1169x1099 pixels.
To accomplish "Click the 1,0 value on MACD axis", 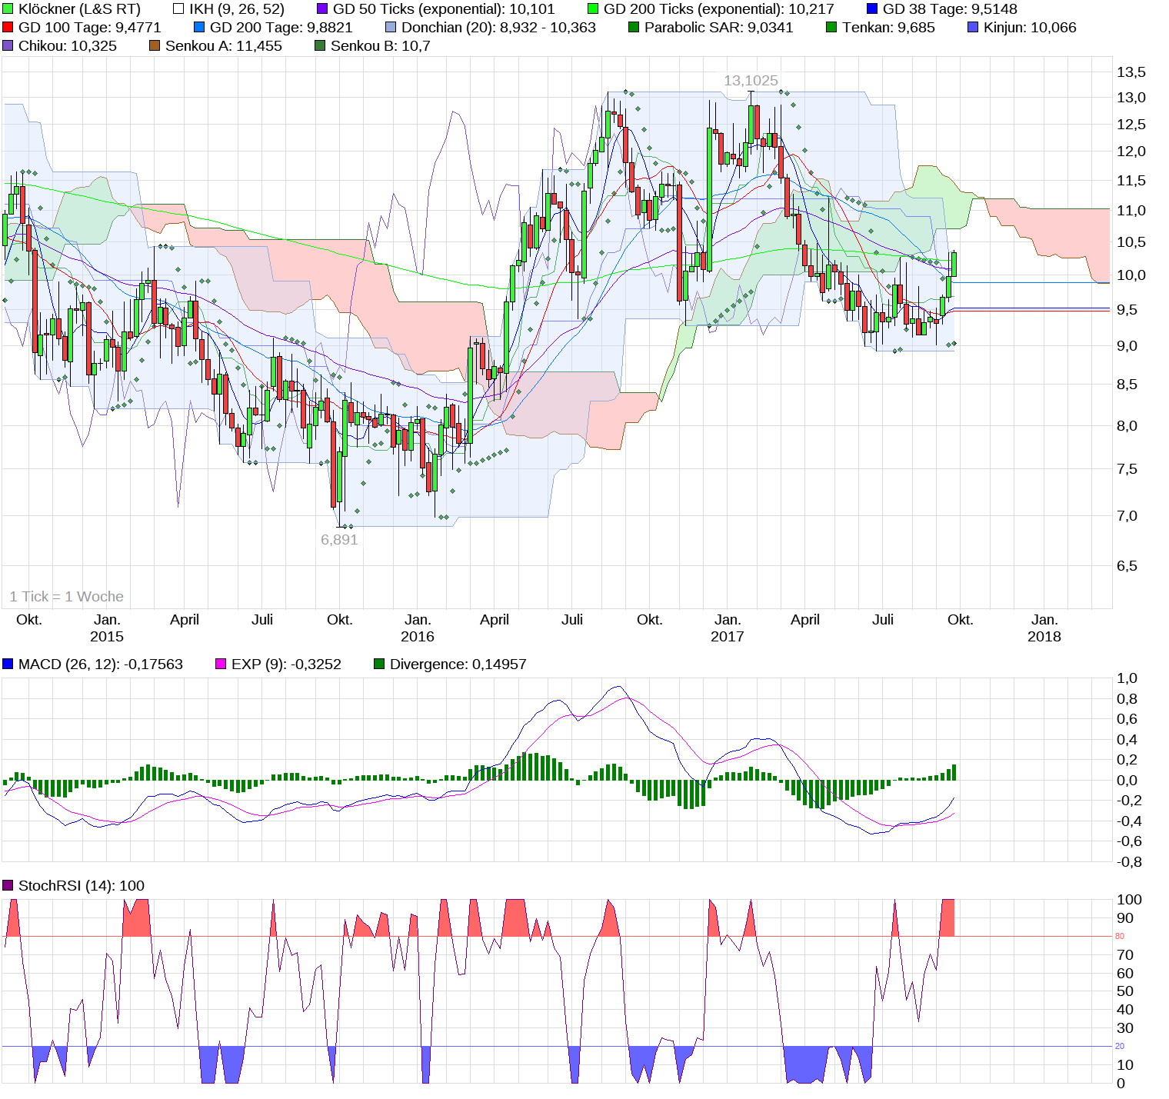I will [1127, 678].
